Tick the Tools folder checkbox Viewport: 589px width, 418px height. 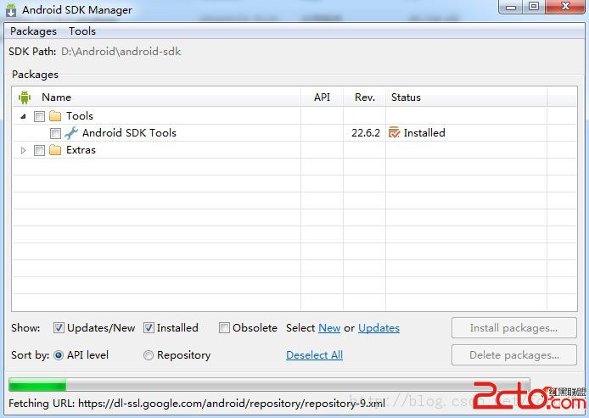[39, 116]
